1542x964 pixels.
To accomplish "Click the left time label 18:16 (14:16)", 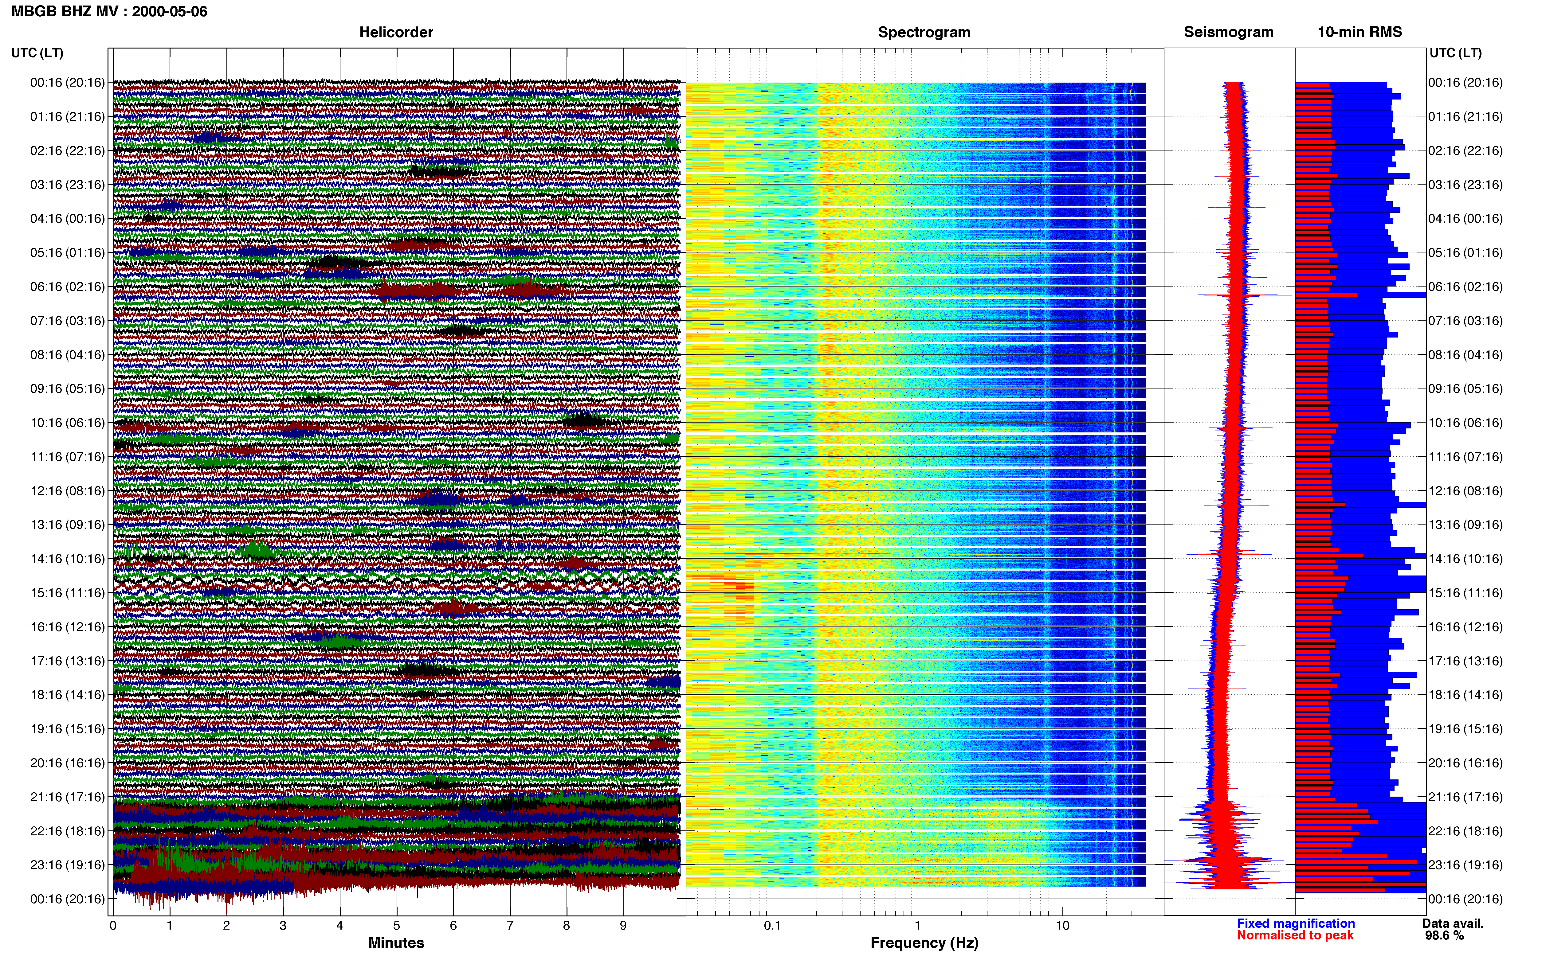I will 68,695.
